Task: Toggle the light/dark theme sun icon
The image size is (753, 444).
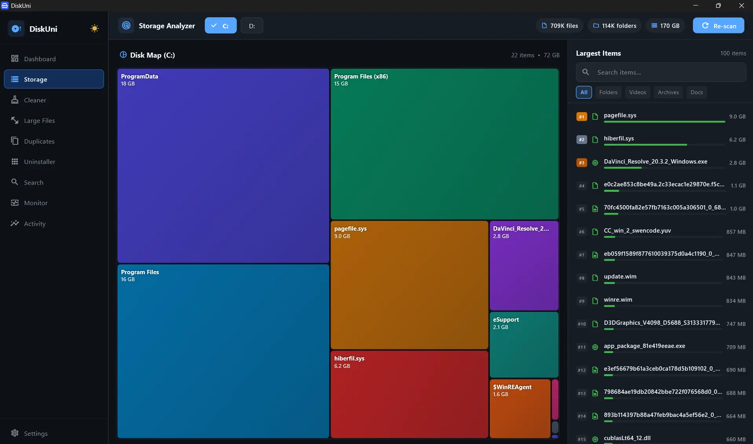Action: pyautogui.click(x=94, y=28)
